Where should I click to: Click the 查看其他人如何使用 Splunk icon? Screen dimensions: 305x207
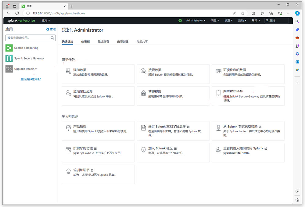pyautogui.click(x=218, y=149)
